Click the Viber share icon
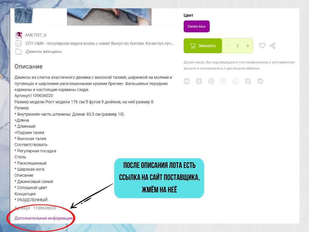Image resolution: width=309 pixels, height=232 pixels. pos(223,81)
